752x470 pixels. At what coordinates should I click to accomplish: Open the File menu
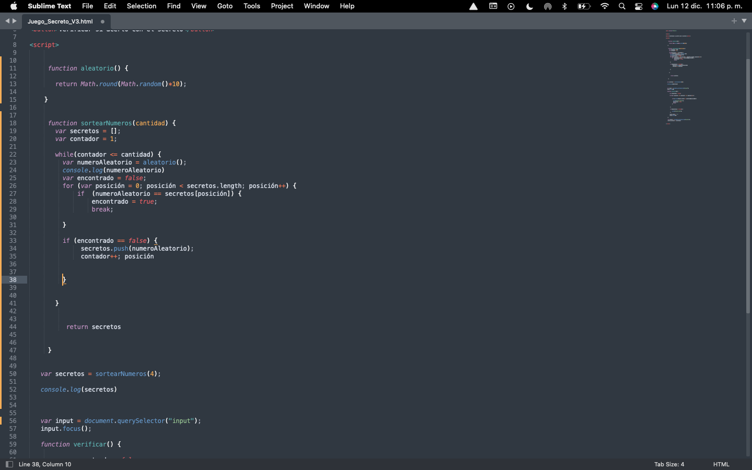tap(88, 6)
